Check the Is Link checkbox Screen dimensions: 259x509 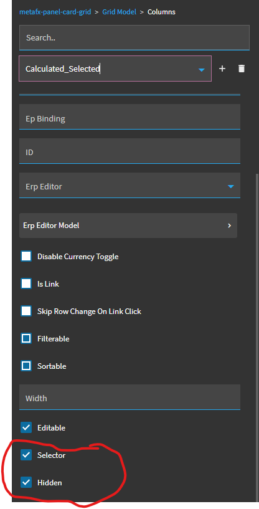tap(26, 283)
